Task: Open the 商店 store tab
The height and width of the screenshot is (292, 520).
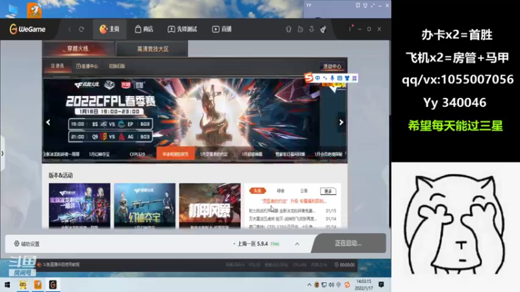Action: [x=144, y=29]
